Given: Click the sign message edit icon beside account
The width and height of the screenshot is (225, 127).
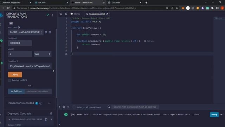Looking at the screenshot, I should [50, 32].
